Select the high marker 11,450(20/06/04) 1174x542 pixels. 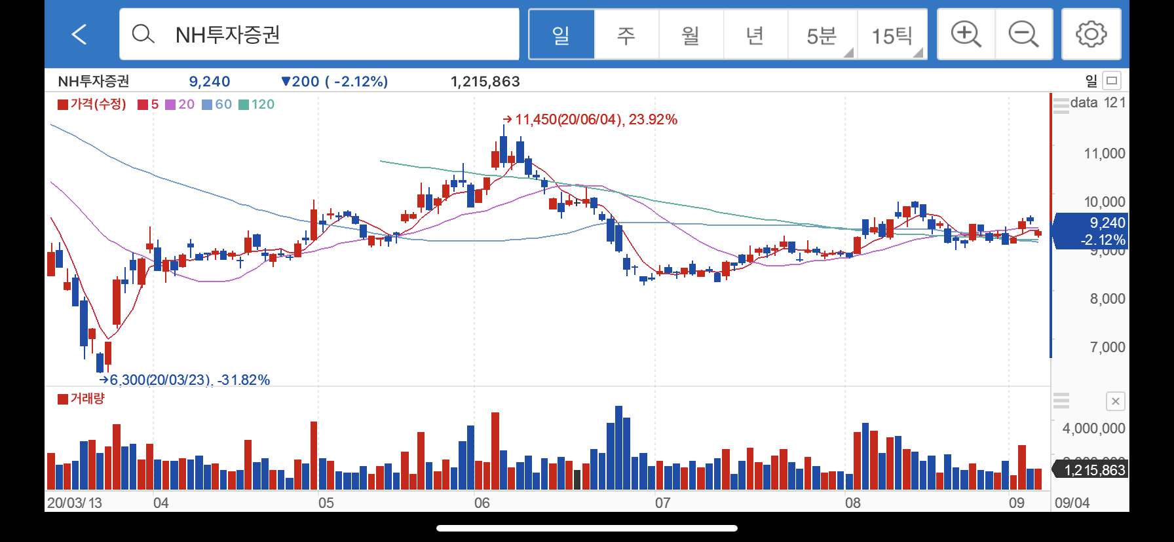[590, 119]
